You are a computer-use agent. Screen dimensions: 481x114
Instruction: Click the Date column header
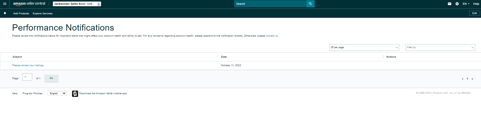[x=224, y=57]
